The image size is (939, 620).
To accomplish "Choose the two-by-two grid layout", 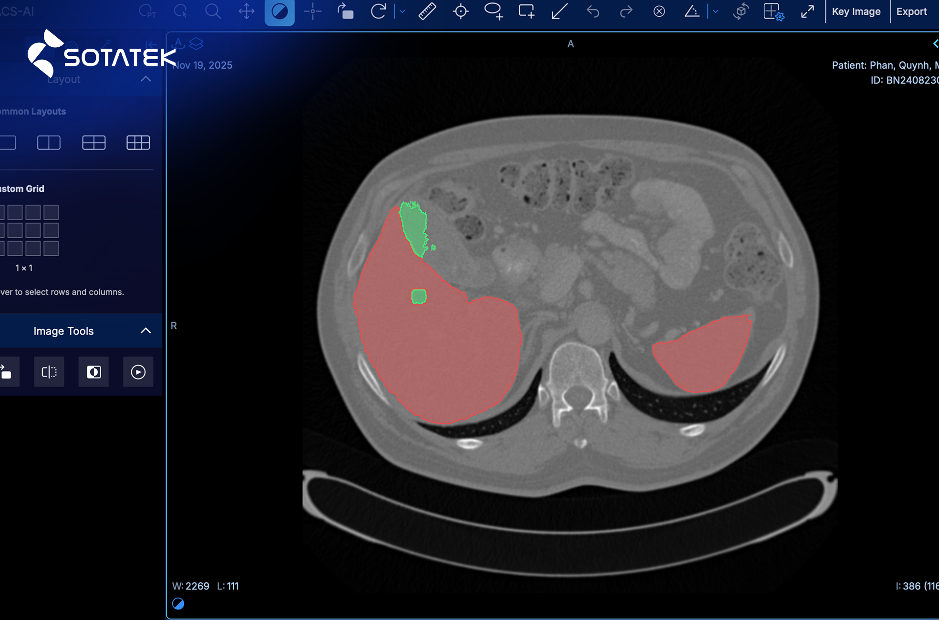I will (94, 143).
